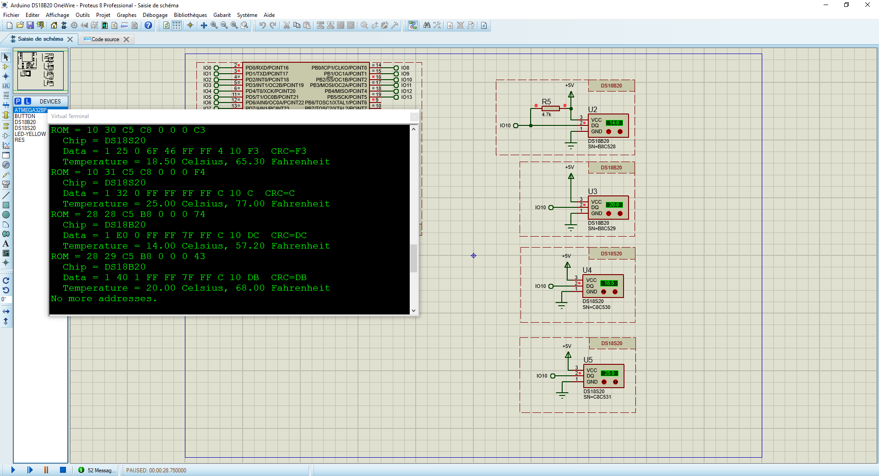Image resolution: width=879 pixels, height=476 pixels.
Task: Stop the simulation
Action: [x=63, y=470]
